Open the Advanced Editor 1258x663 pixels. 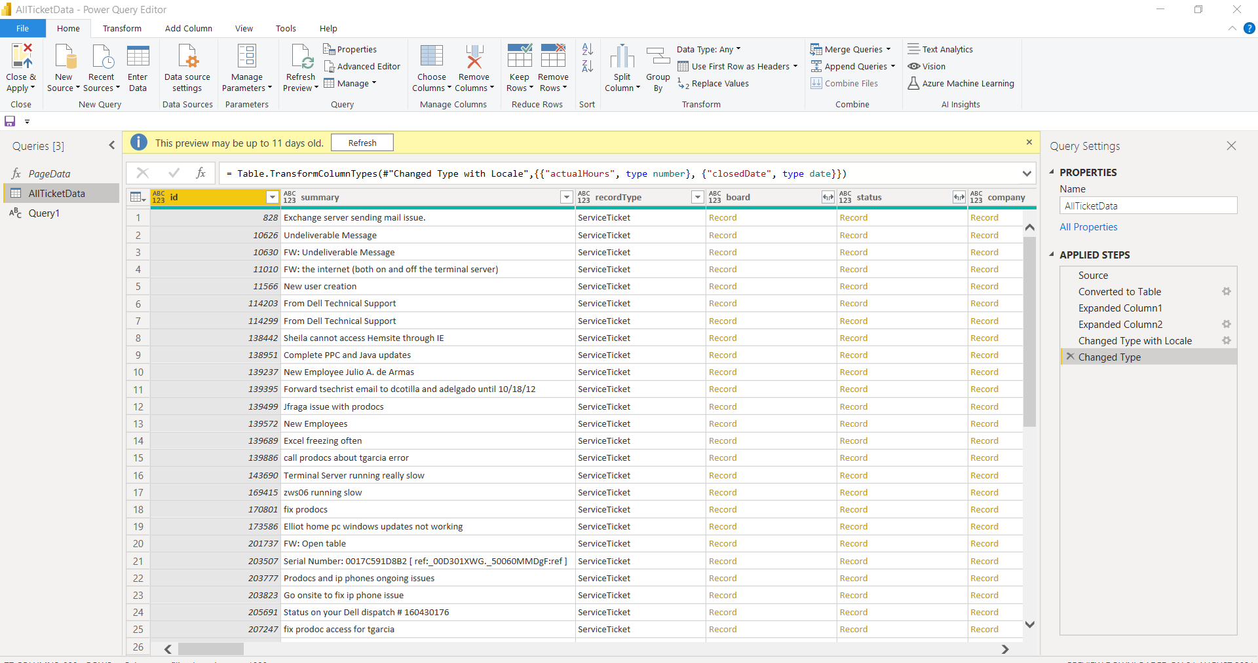pyautogui.click(x=362, y=66)
